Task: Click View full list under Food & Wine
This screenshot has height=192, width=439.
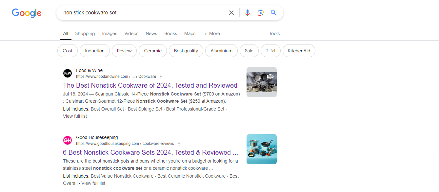Action: 75,116
